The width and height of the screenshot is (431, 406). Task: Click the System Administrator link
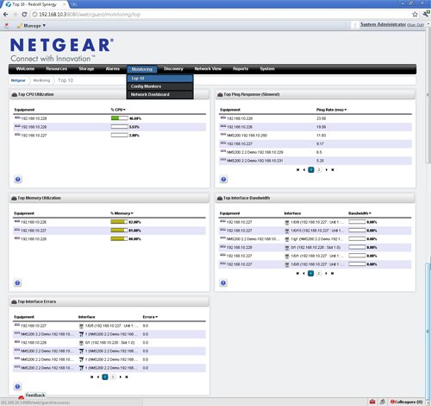pyautogui.click(x=384, y=24)
